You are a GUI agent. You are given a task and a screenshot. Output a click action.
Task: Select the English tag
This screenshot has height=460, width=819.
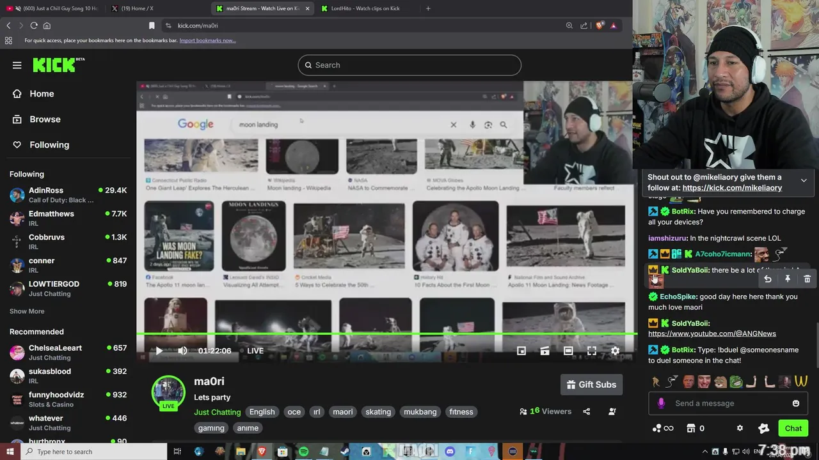tap(262, 412)
